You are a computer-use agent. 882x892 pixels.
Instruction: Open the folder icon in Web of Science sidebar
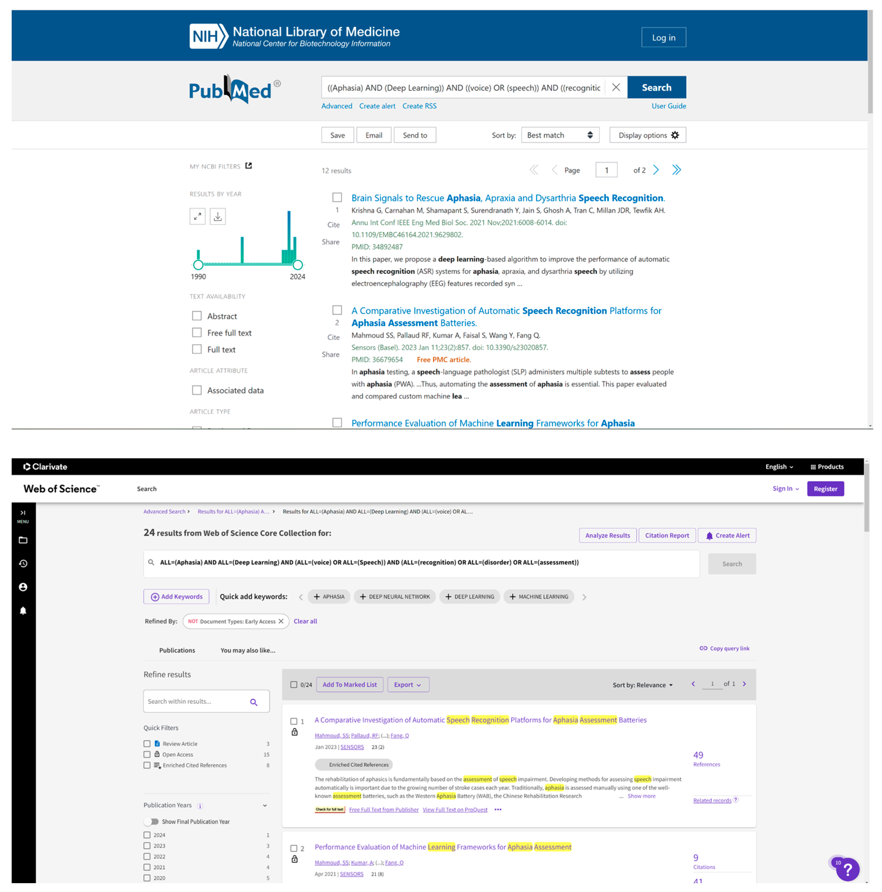tap(23, 540)
